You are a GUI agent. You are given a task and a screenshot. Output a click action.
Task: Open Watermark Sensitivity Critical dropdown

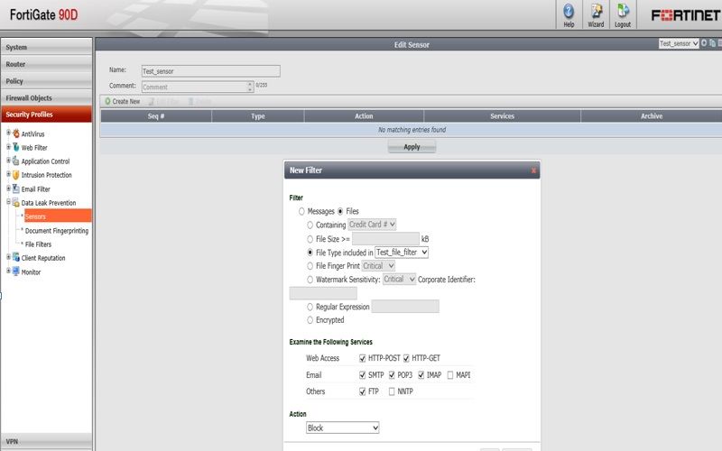399,280
